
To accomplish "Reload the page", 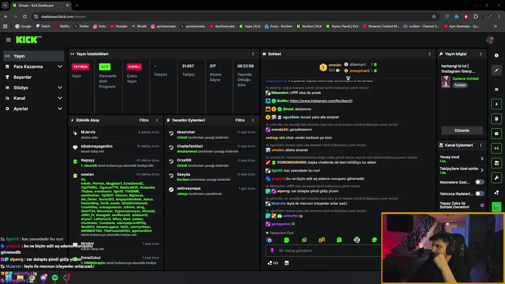I will point(24,17).
